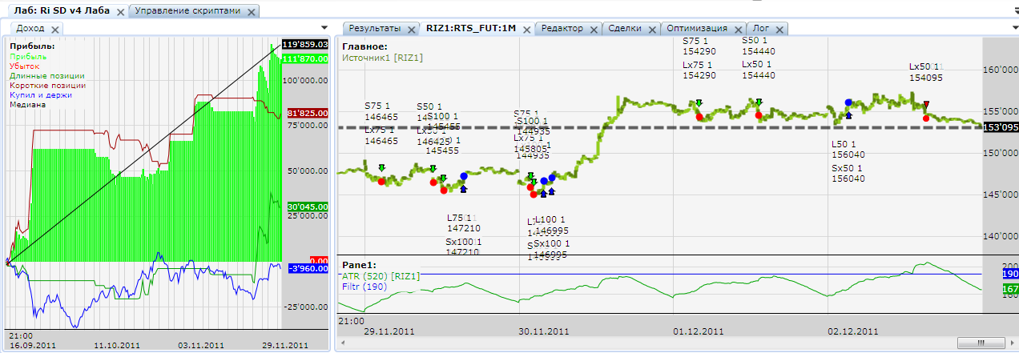Click the 'S75 1 154290' trade label

699,46
